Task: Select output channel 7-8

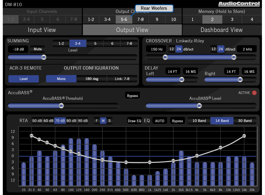Action: 141,20
